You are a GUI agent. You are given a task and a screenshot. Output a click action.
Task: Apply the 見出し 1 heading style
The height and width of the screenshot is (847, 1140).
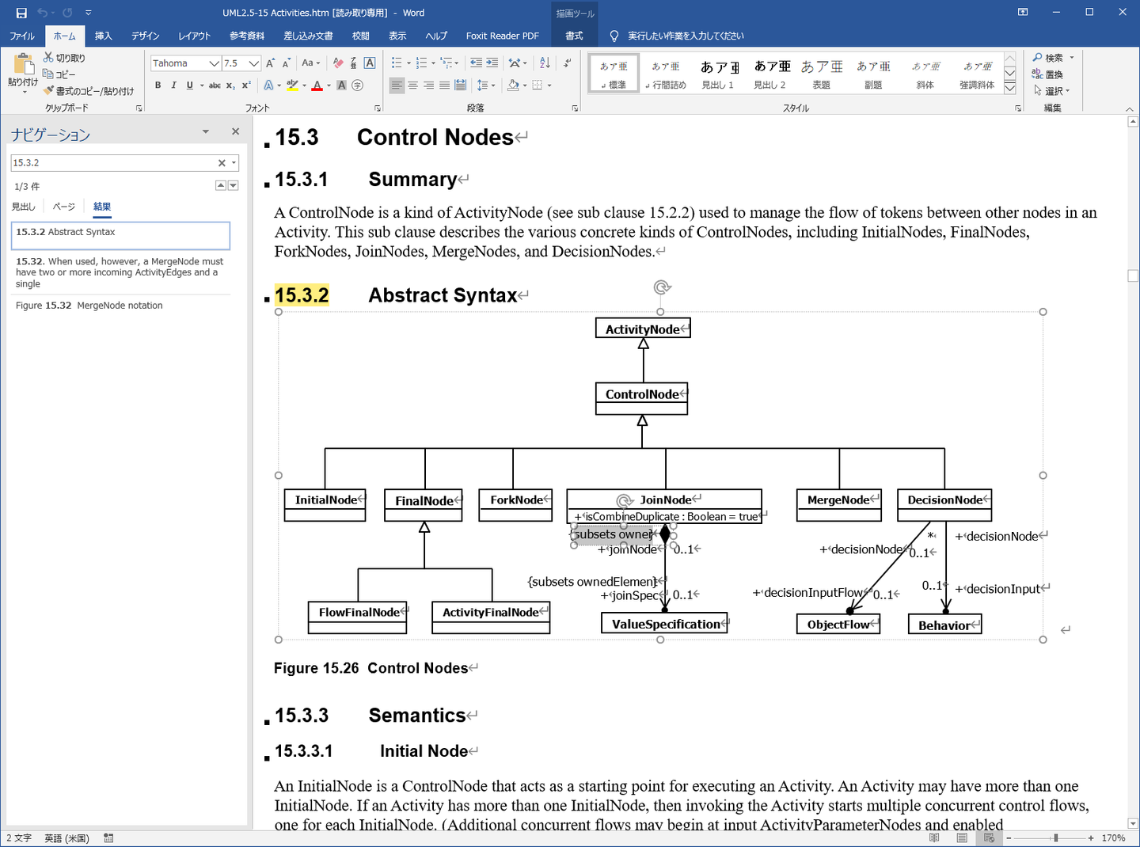pos(718,74)
